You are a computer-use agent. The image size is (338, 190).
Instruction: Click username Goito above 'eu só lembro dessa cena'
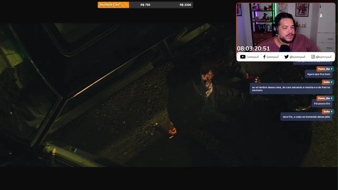pos(327,82)
